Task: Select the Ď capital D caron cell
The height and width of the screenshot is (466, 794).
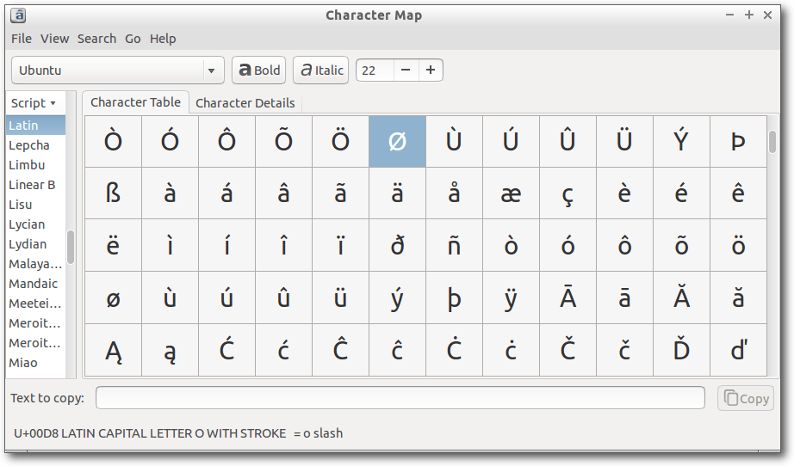Action: point(681,350)
